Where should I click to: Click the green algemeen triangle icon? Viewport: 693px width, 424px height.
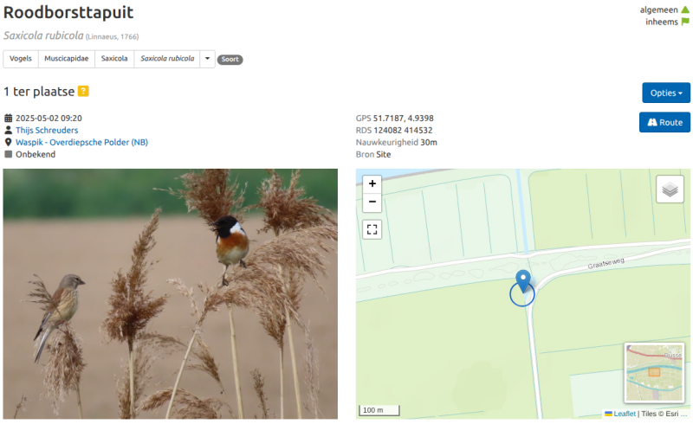[685, 10]
